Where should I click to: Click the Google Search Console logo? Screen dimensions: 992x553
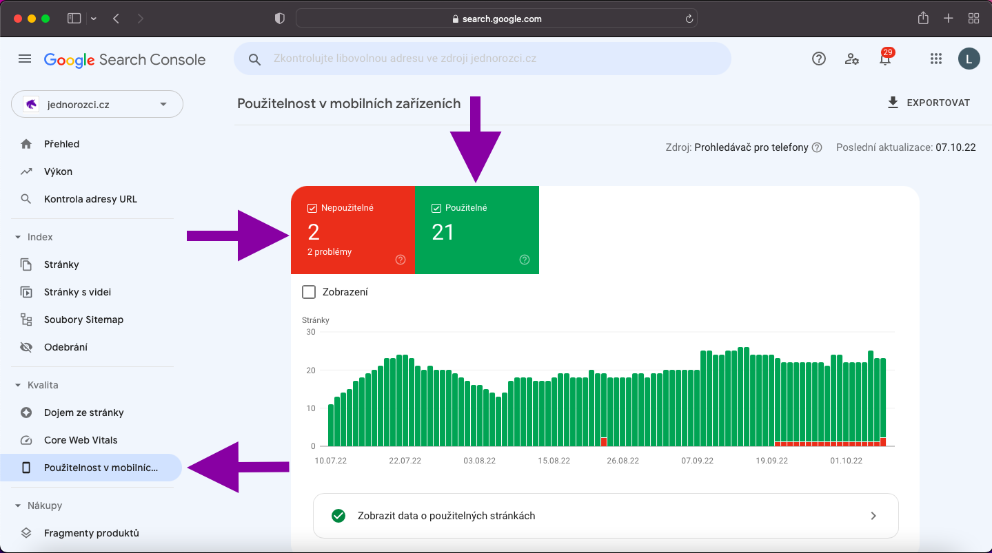pyautogui.click(x=125, y=60)
